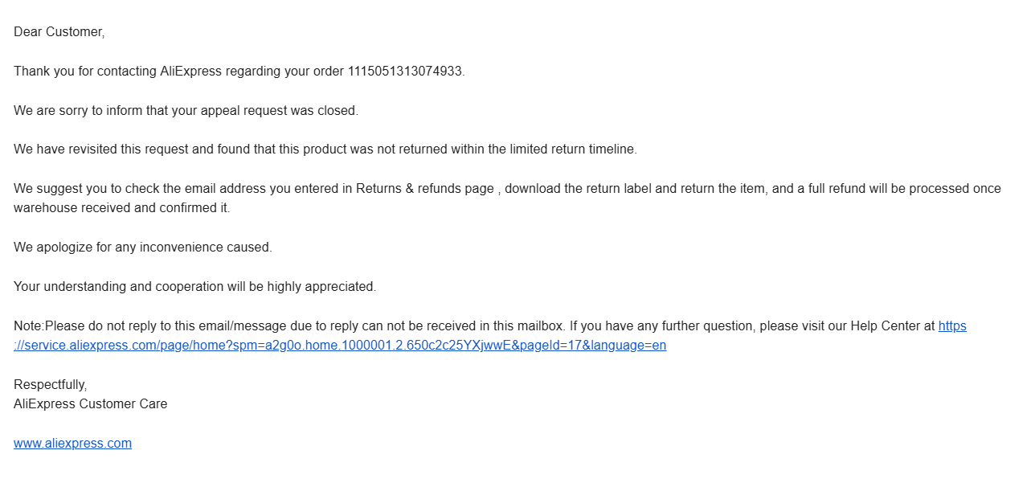Click the "AliExpress Customer Care" signature

(90, 404)
